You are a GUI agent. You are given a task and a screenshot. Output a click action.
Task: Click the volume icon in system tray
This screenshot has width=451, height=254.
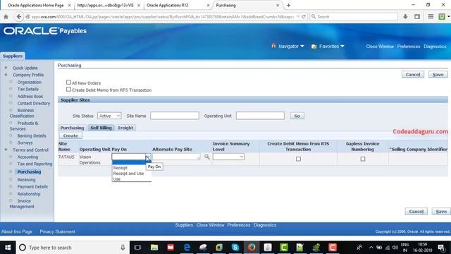pos(395,248)
